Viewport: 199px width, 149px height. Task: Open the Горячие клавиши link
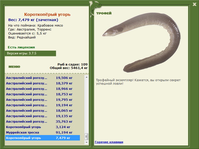(x=109, y=142)
